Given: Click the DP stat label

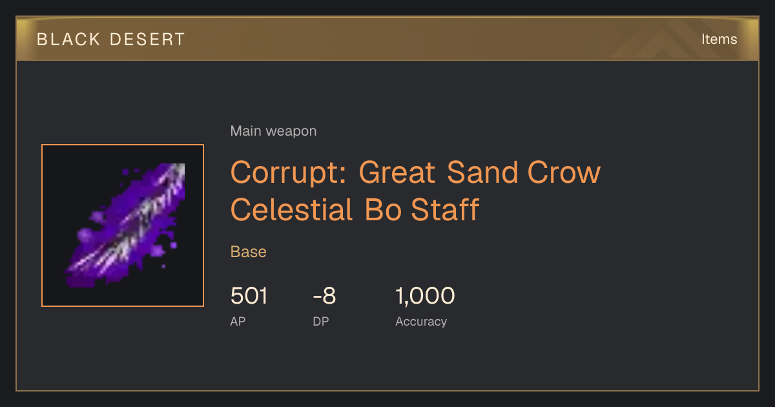Looking at the screenshot, I should 320,321.
